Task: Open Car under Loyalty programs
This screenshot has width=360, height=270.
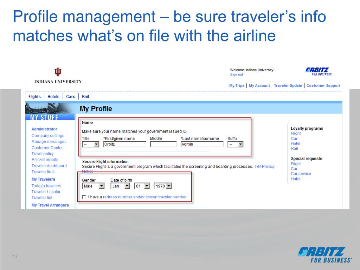Action: (294, 139)
